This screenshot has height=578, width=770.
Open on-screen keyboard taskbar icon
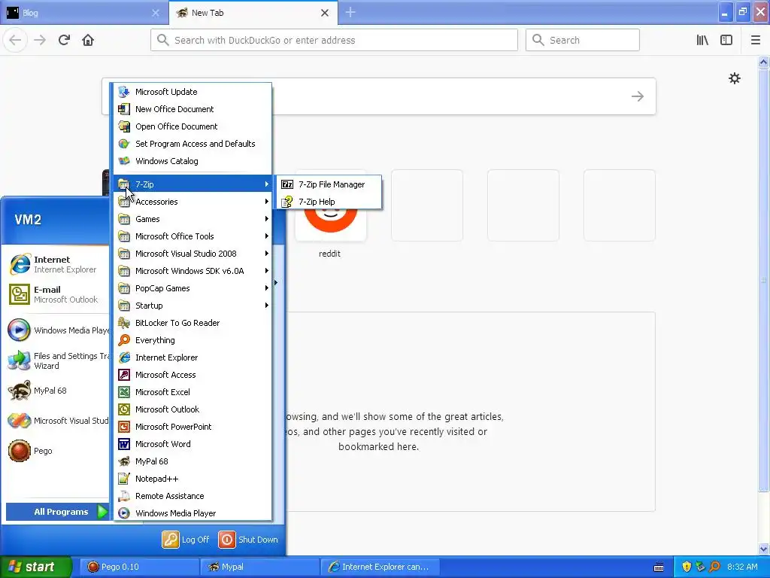point(659,567)
